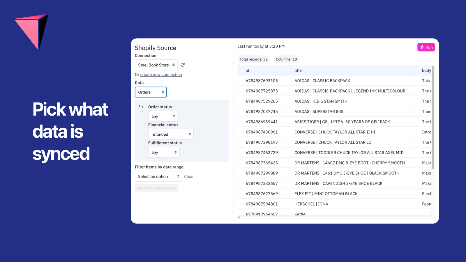Follow the create new connection link
Viewport: 466px width, 262px height.
(161, 75)
